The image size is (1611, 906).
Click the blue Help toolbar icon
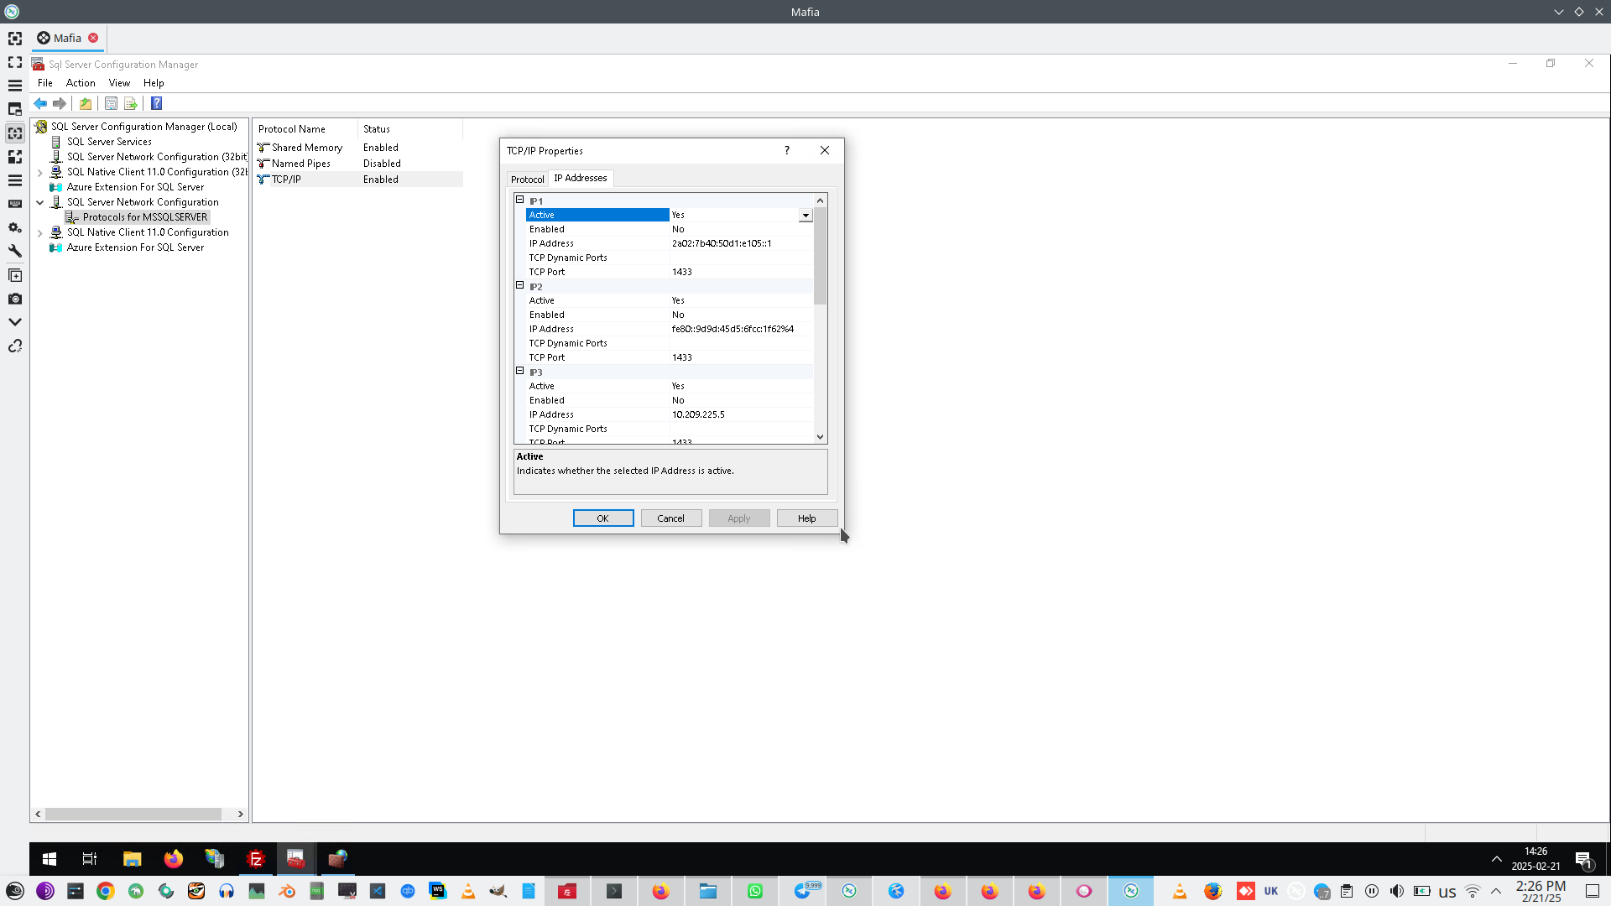(156, 103)
